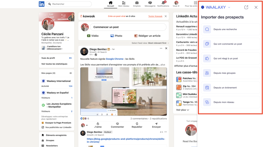Open Les Jeunes Européens - Montpellier page
263x147 pixels.
[59, 105]
